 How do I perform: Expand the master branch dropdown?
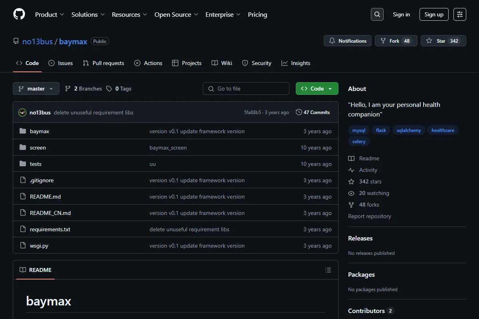pyautogui.click(x=36, y=89)
